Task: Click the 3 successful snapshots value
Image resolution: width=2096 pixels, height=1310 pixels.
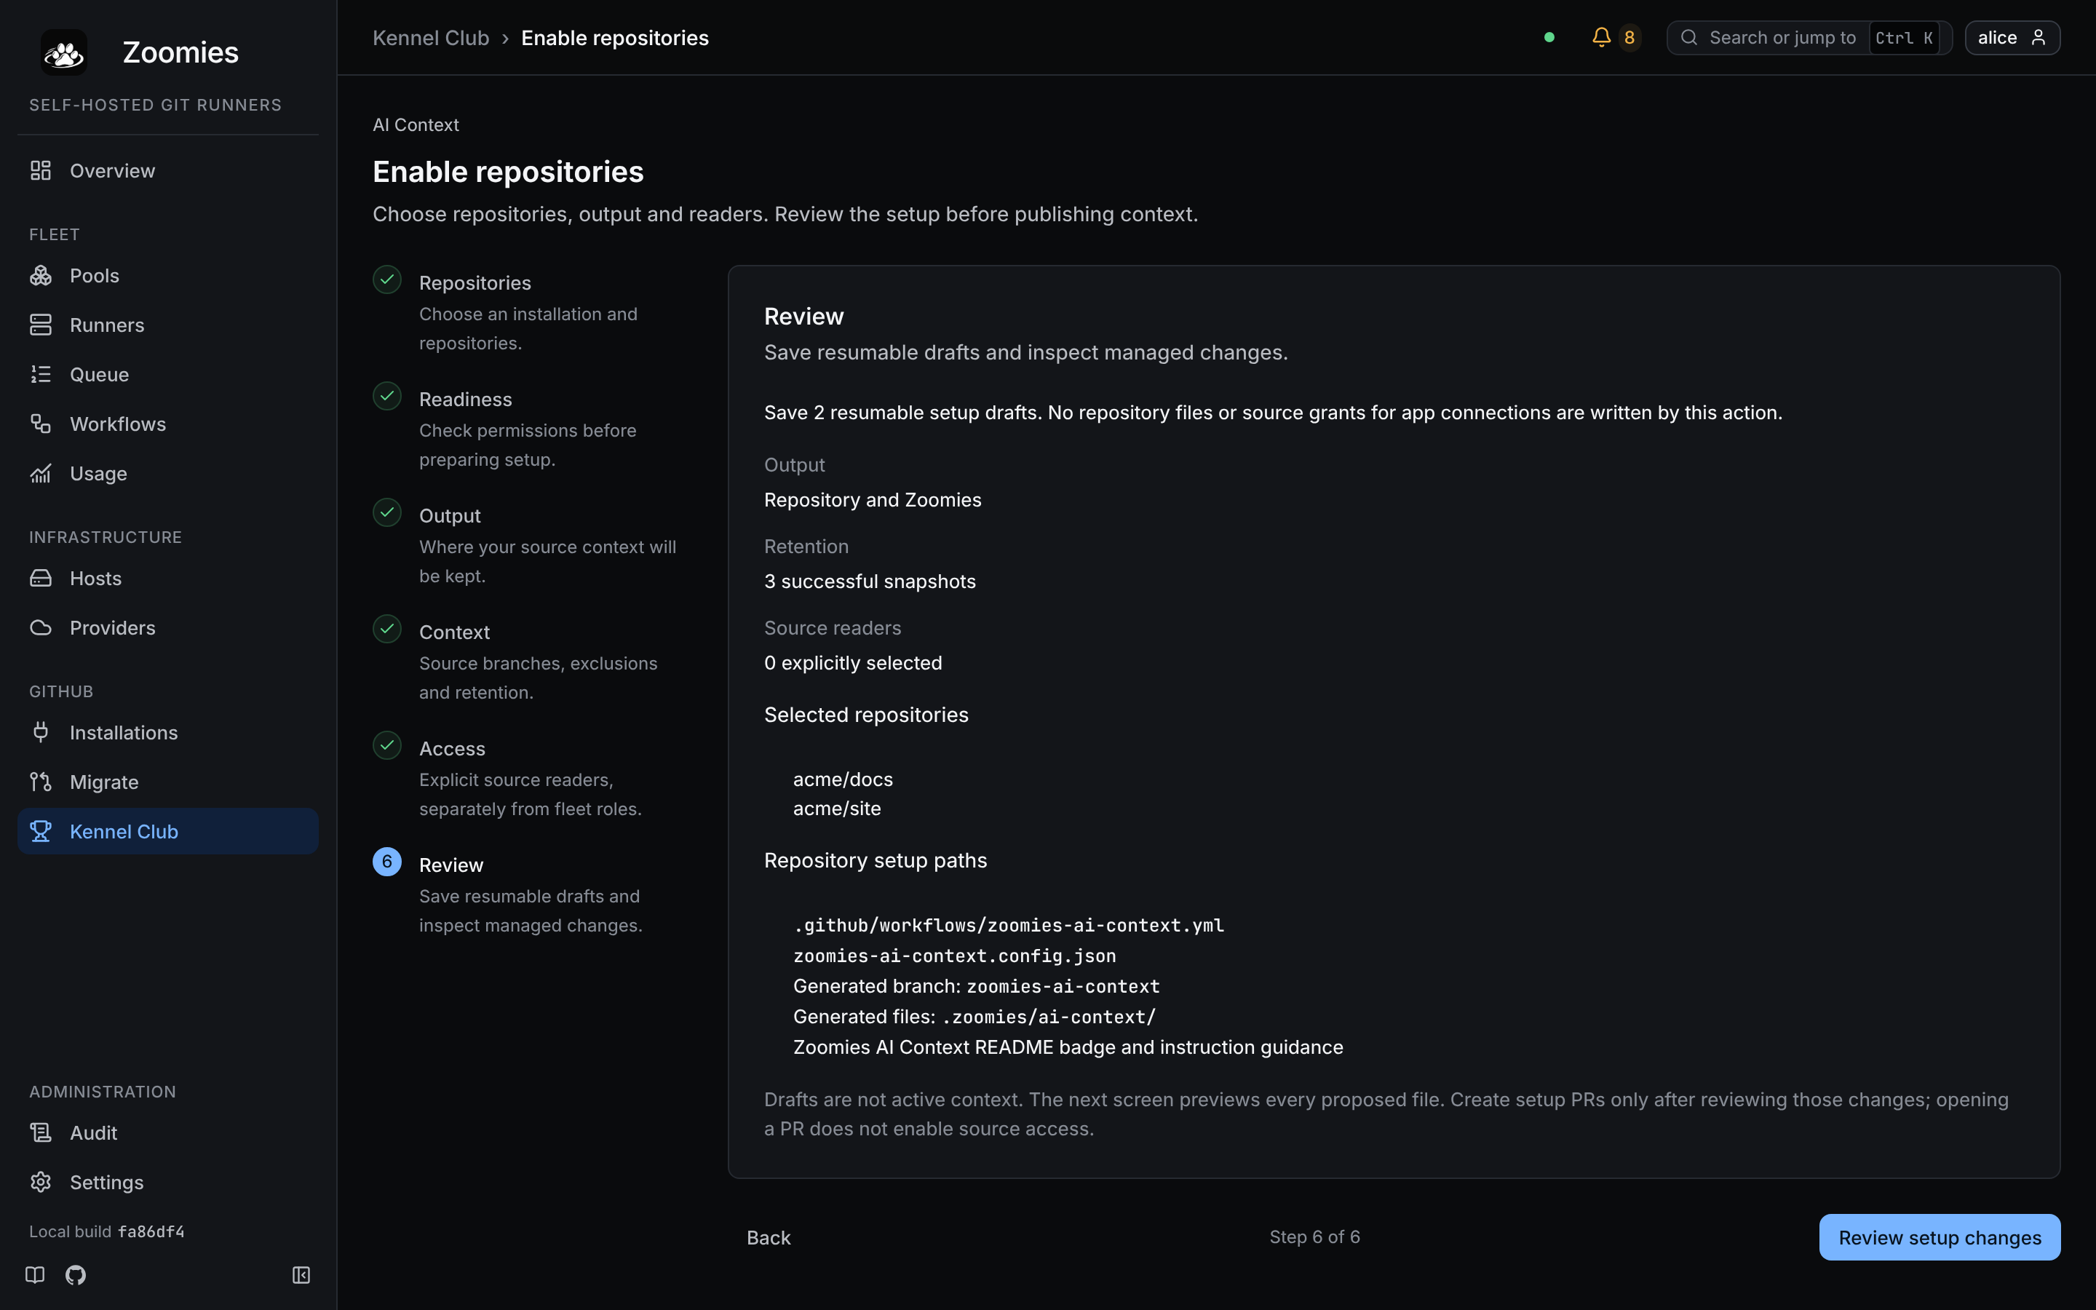Action: point(870,581)
